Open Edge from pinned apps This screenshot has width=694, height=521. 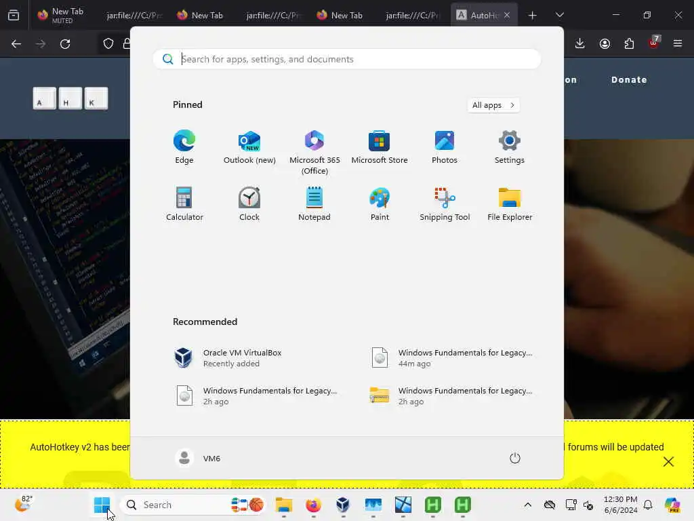tap(184, 147)
